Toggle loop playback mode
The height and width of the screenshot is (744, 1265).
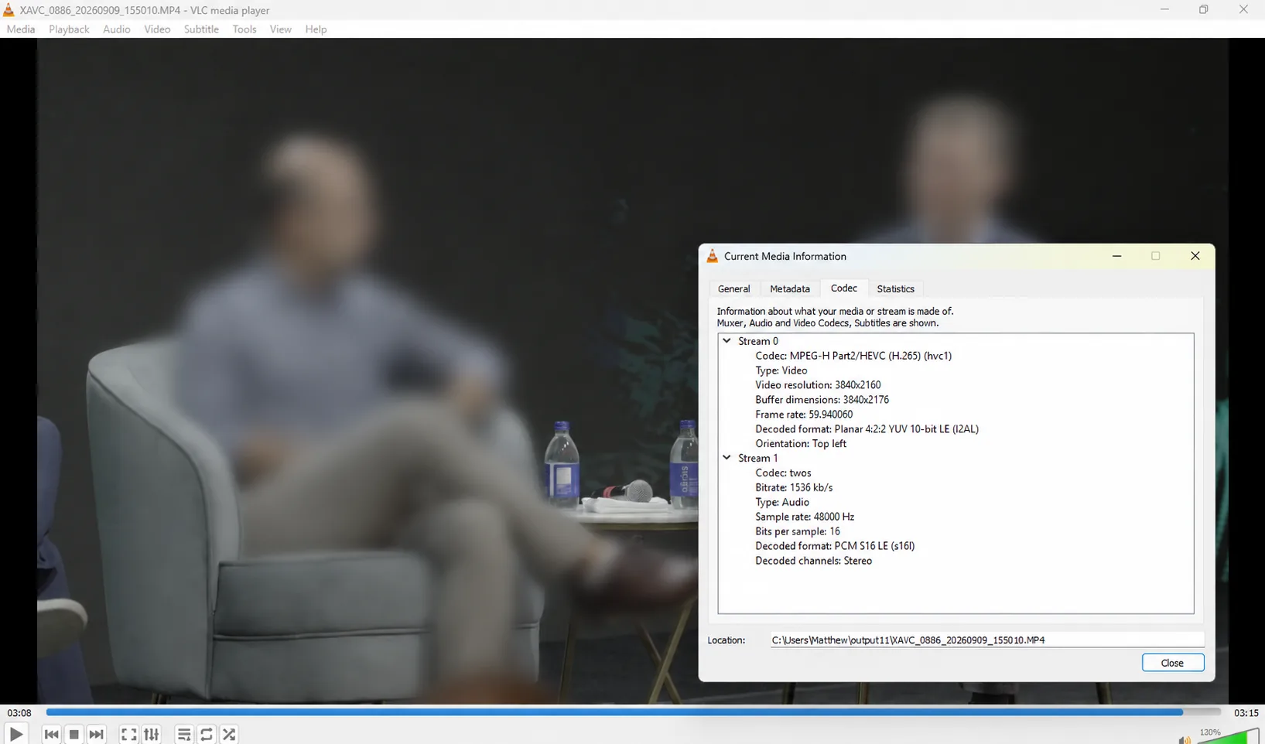tap(207, 734)
